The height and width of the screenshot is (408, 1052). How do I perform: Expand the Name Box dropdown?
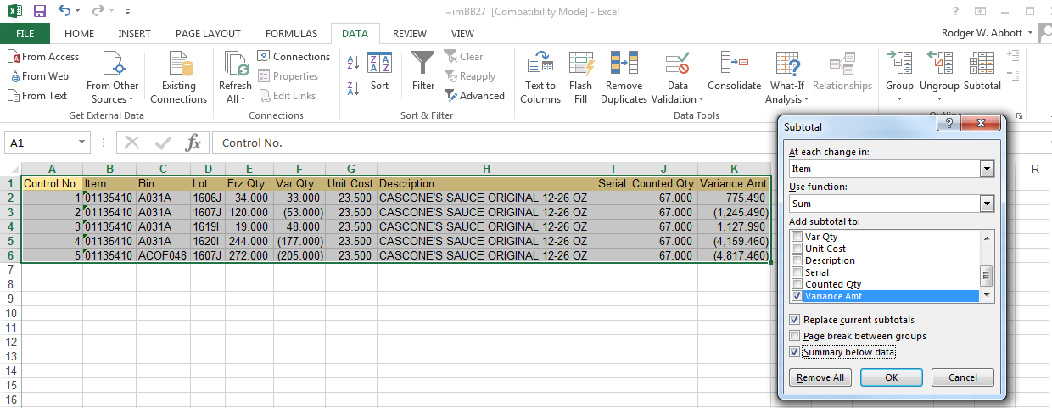tap(82, 143)
